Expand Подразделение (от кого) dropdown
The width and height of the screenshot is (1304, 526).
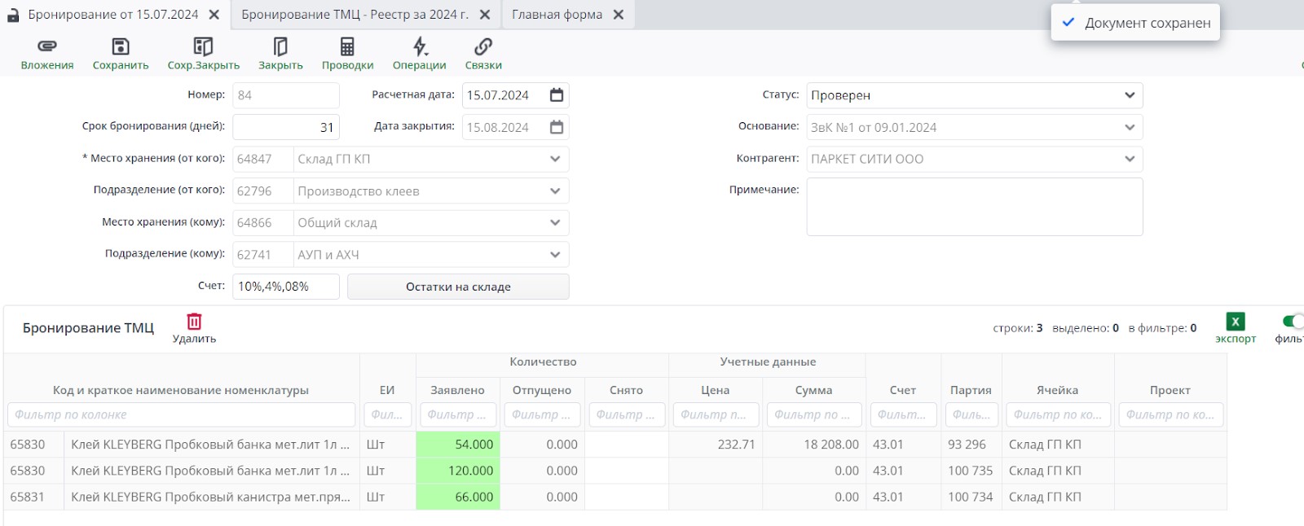(x=555, y=191)
